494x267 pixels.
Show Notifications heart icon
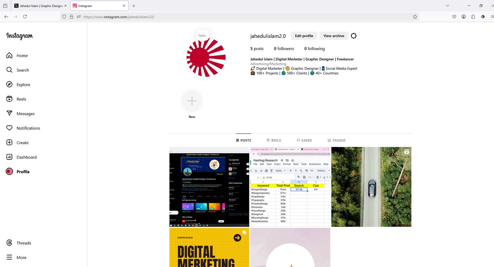click(x=9, y=128)
